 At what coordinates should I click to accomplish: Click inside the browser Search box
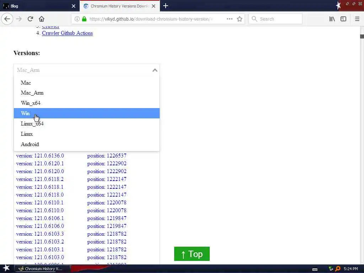[275, 19]
